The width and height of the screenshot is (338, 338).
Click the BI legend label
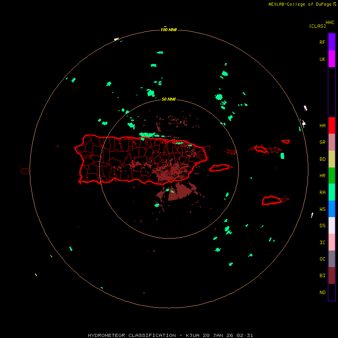point(322,276)
